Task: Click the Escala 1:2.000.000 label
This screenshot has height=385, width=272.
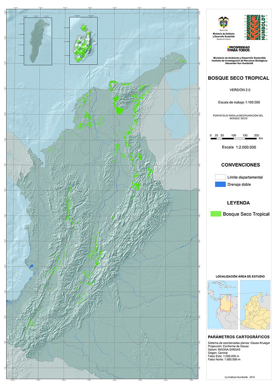Action: (240, 147)
